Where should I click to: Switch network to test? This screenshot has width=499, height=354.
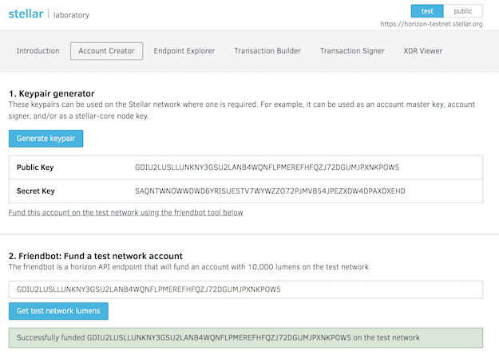click(427, 11)
